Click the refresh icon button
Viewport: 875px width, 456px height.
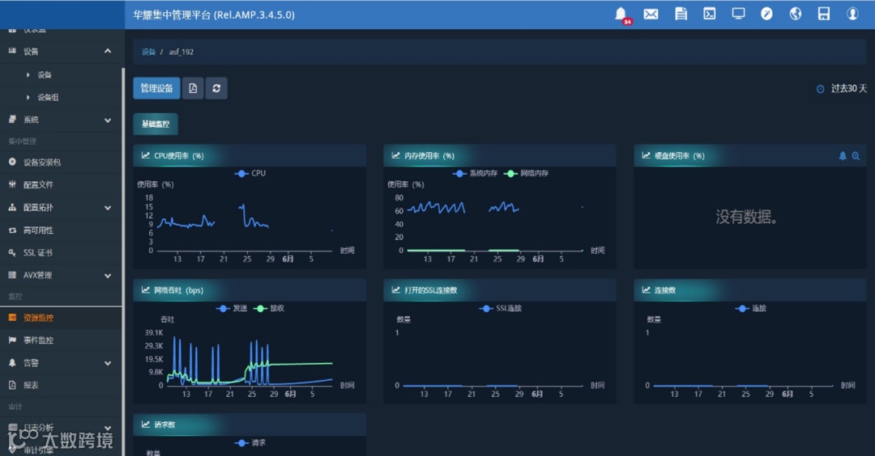pos(216,88)
